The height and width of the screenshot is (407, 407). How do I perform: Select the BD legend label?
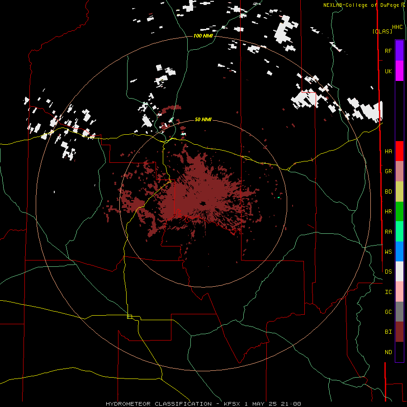coord(388,192)
